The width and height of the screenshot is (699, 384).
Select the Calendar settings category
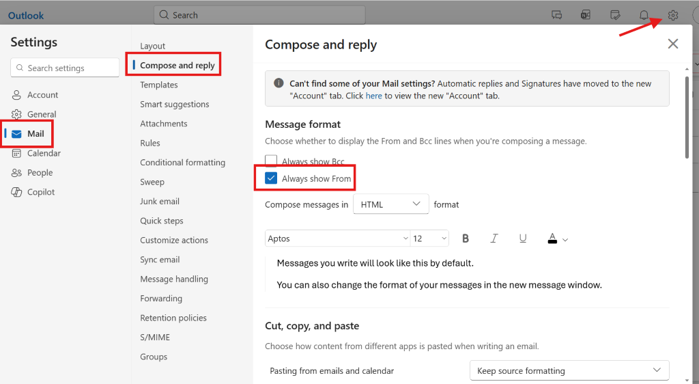[x=44, y=153]
